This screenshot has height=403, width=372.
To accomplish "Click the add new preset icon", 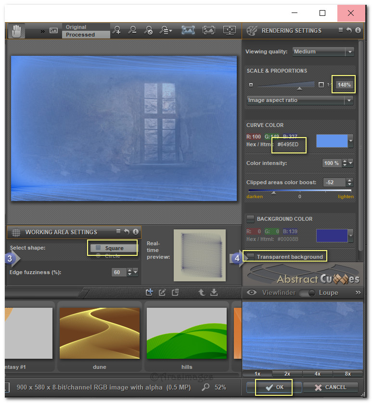I will pyautogui.click(x=149, y=292).
